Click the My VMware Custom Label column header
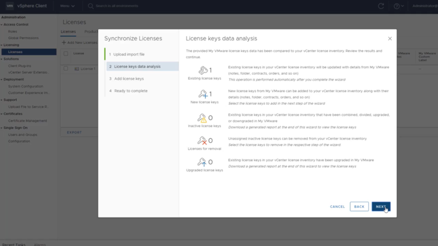The image size is (438, 246). pyautogui.click(x=427, y=56)
